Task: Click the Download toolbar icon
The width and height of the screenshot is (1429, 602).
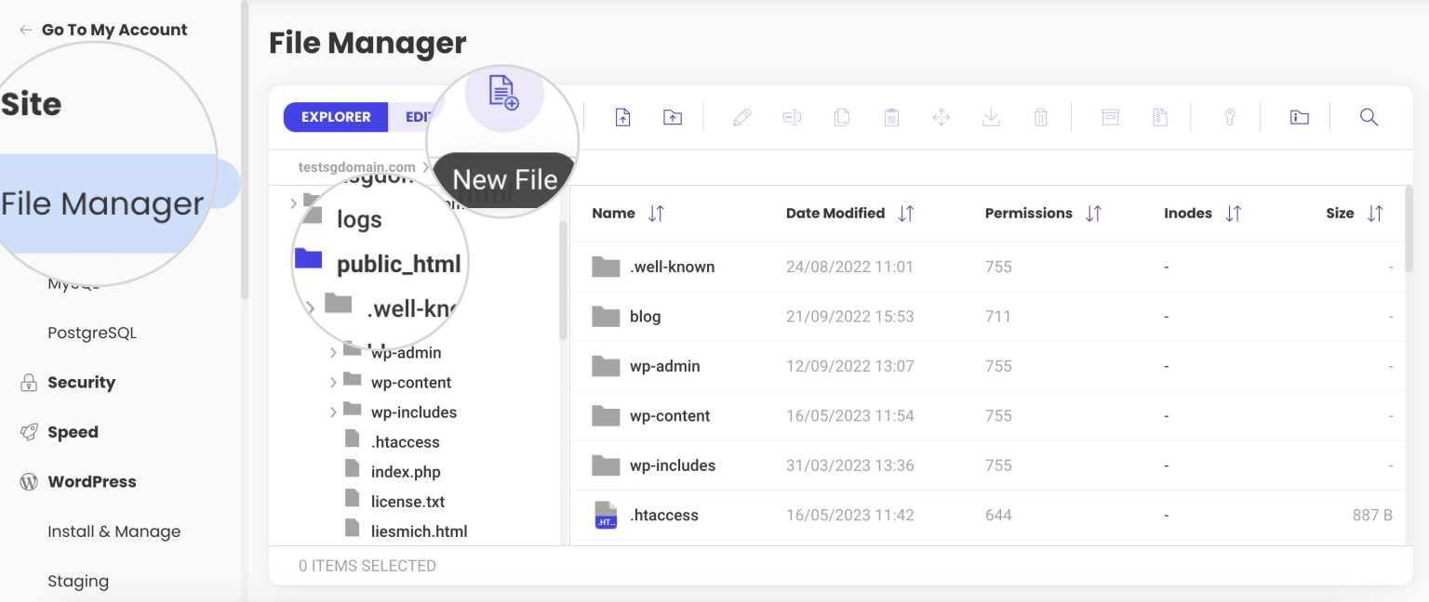Action: coord(992,117)
